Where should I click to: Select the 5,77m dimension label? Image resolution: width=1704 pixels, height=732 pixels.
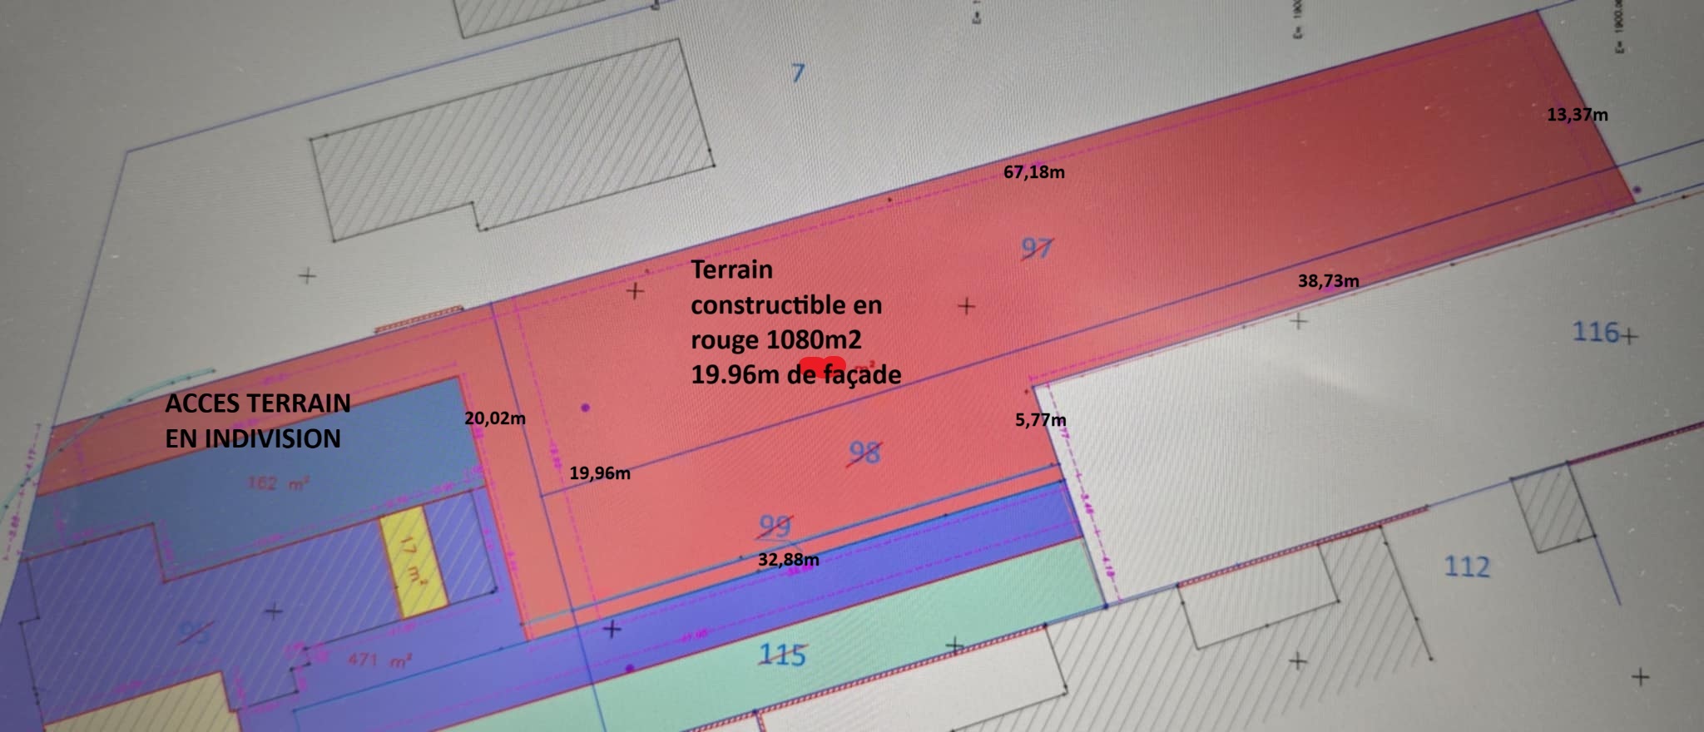1040,420
